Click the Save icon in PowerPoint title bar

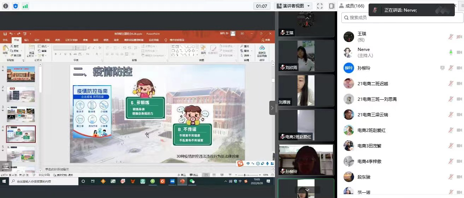(x=5, y=34)
